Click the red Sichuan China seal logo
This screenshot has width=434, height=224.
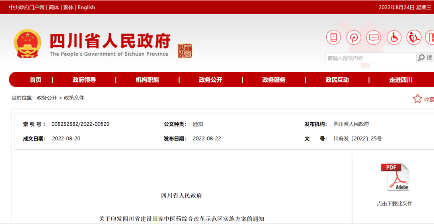tap(185, 51)
